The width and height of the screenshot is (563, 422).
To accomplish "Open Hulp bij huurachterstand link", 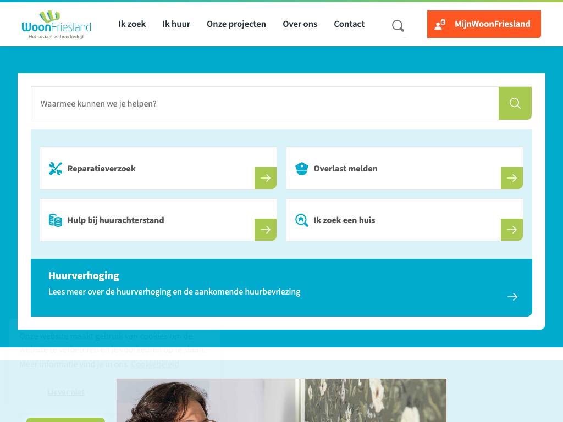I will click(x=158, y=220).
